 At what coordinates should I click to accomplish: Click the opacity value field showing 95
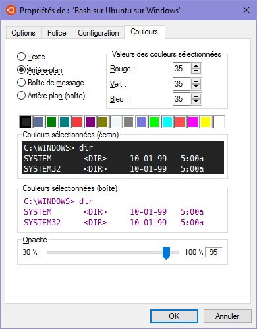tap(214, 252)
